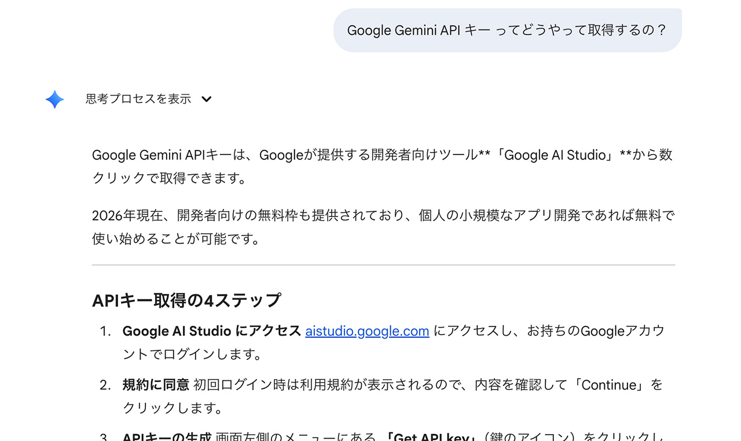Click list number 1 of the steps
This screenshot has width=741, height=441.
(105, 332)
